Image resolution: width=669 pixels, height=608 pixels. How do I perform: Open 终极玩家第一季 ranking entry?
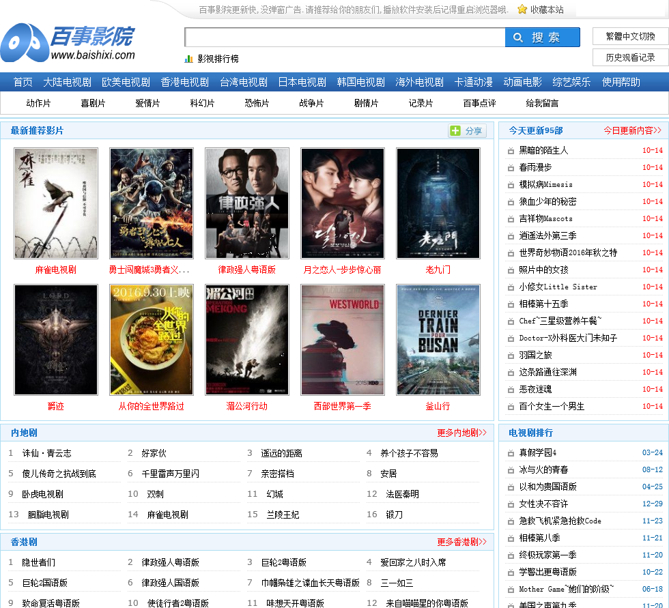point(547,555)
